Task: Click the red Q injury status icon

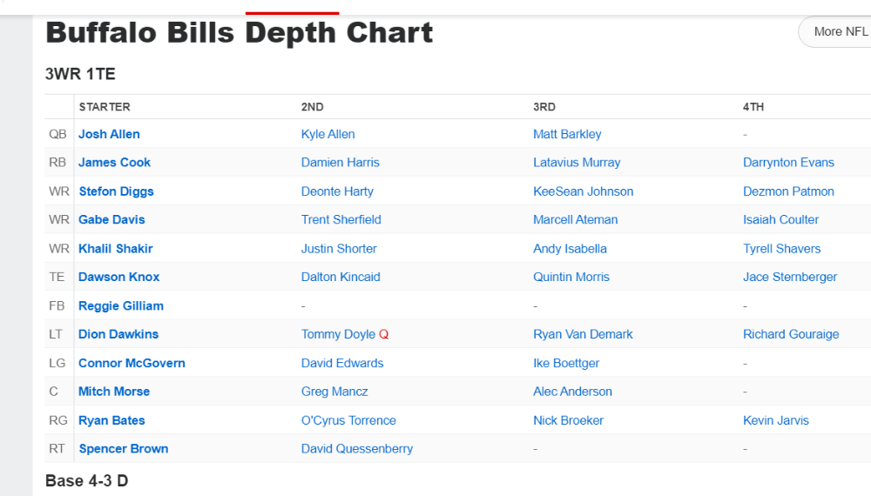Action: pos(384,334)
